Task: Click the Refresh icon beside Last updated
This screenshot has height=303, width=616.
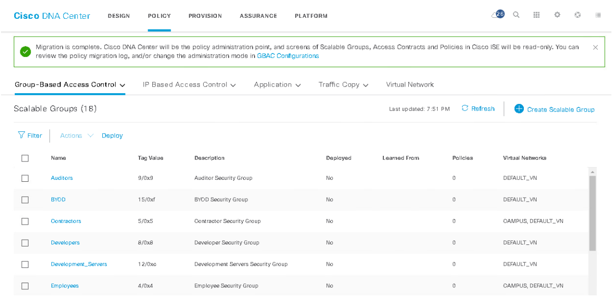Action: pyautogui.click(x=465, y=108)
